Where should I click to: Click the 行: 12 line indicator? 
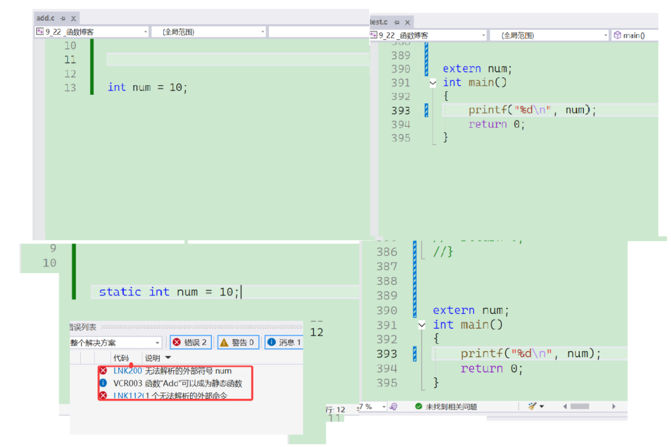(335, 410)
